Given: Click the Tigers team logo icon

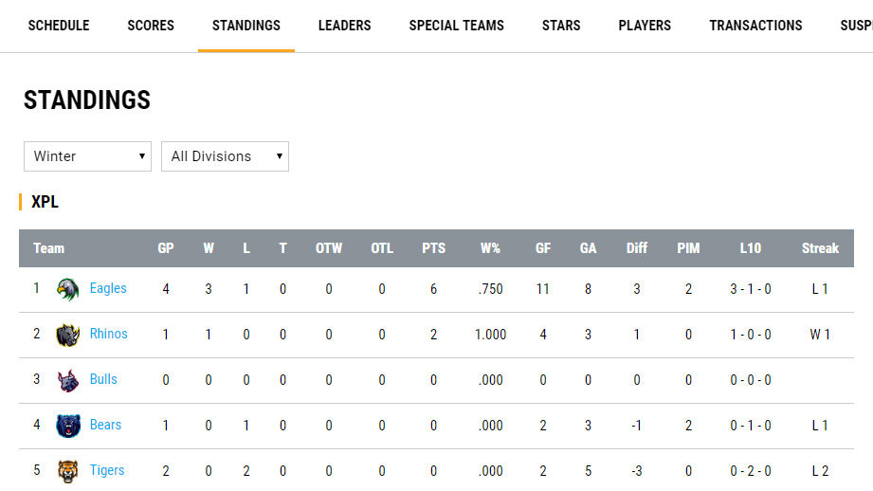Looking at the screenshot, I should 67,471.
